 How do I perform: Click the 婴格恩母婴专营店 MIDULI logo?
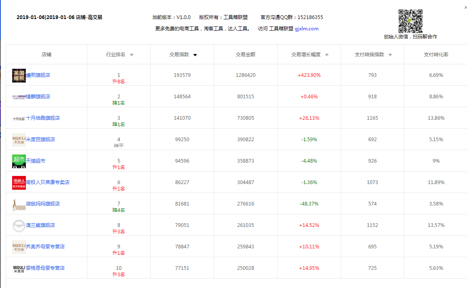19,269
